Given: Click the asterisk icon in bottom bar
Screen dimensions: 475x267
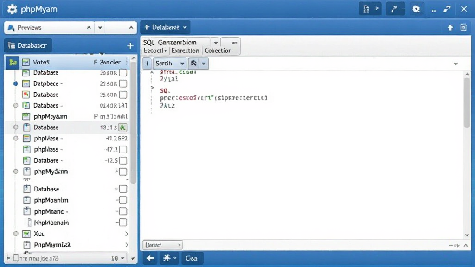Looking at the screenshot, I should point(167,258).
